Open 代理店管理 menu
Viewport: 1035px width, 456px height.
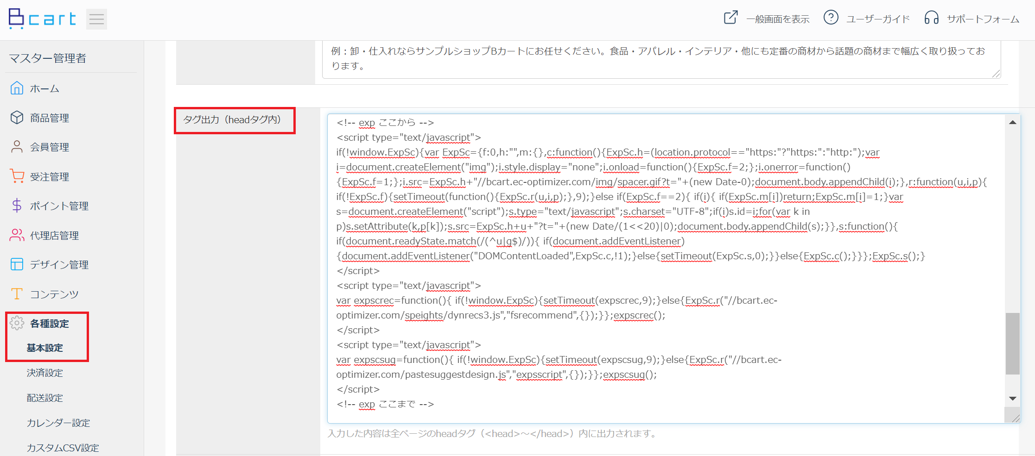tap(54, 236)
